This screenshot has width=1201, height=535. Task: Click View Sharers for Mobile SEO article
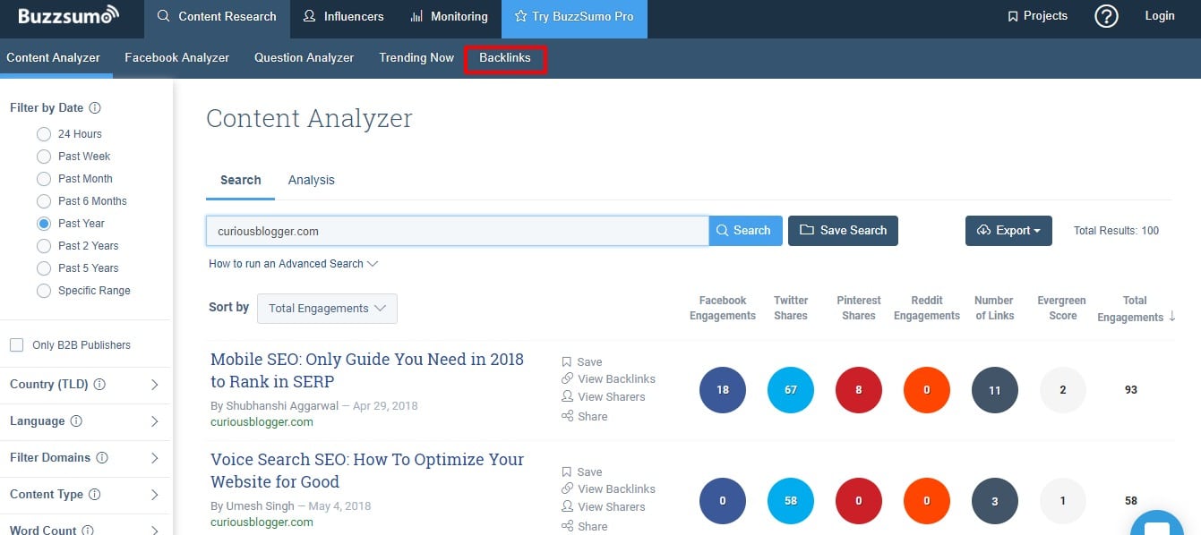603,397
